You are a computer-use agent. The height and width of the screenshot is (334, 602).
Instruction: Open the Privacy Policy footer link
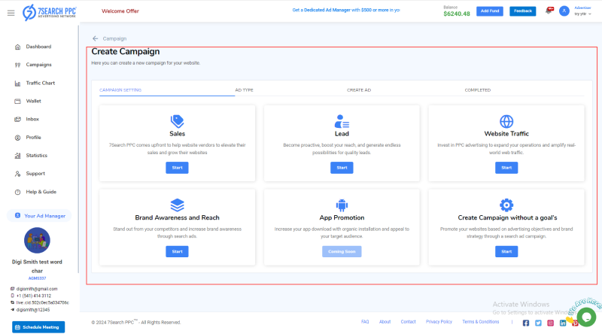[x=439, y=322]
